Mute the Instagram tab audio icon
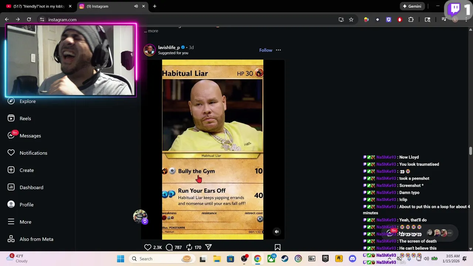This screenshot has height=266, width=473. 136,6
